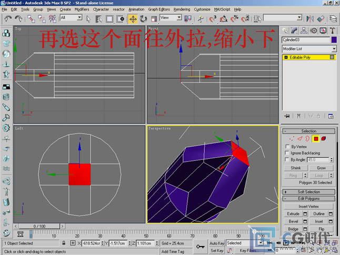Image resolution: width=340 pixels, height=255 pixels.
Task: Click the Redo arrow icon
Action: pos(18,19)
